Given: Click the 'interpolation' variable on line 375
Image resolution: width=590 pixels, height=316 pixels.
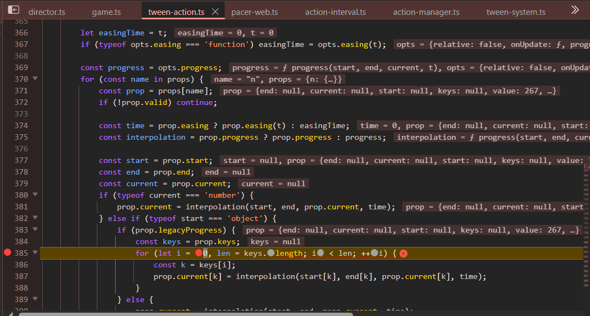Looking at the screenshot, I should (156, 137).
